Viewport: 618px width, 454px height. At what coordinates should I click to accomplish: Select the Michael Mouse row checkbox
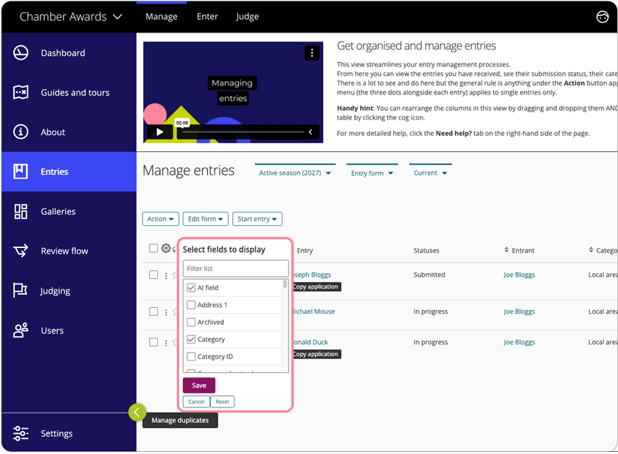click(x=153, y=312)
